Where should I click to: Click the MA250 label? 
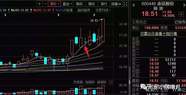(x=59, y=10)
